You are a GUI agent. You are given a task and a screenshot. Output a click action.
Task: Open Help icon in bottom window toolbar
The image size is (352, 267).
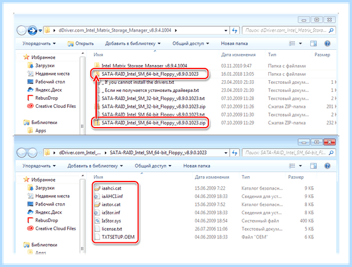[327, 166]
